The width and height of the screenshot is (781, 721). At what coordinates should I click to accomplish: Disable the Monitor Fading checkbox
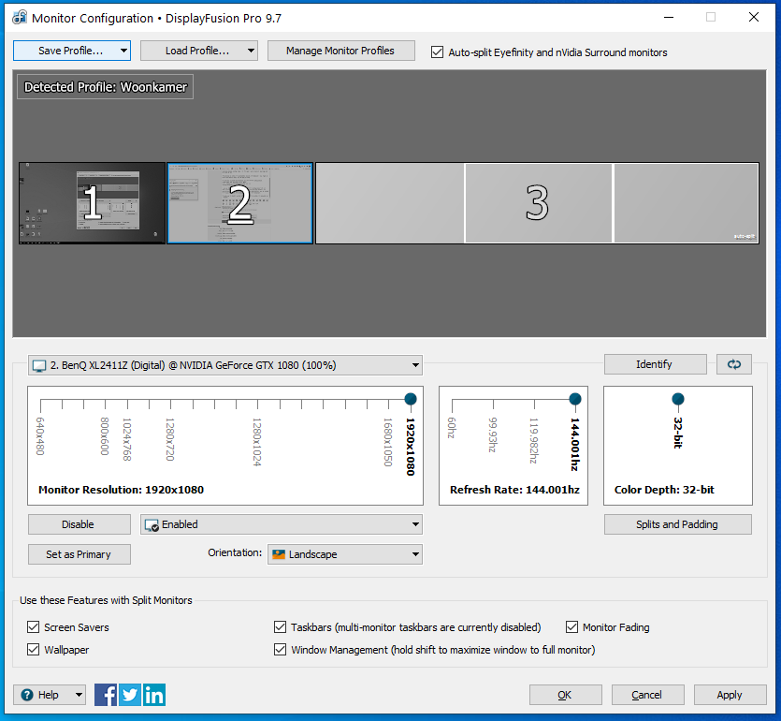572,627
